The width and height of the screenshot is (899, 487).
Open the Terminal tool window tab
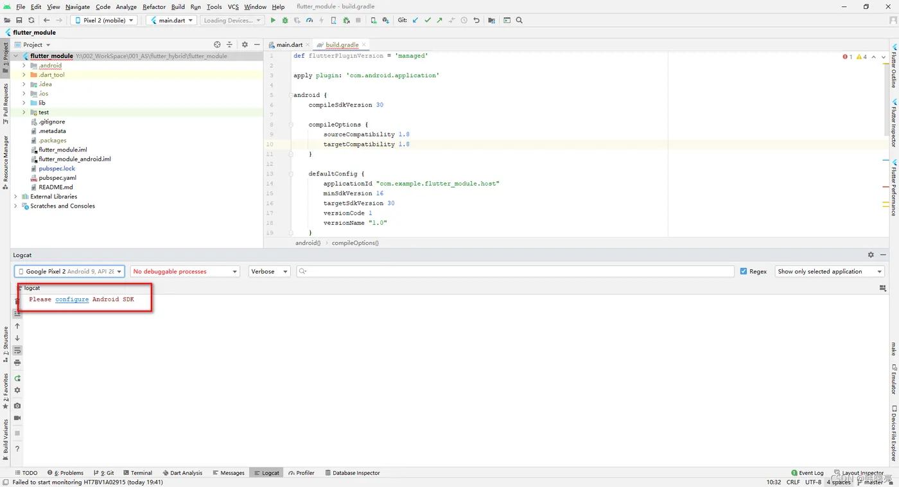137,473
